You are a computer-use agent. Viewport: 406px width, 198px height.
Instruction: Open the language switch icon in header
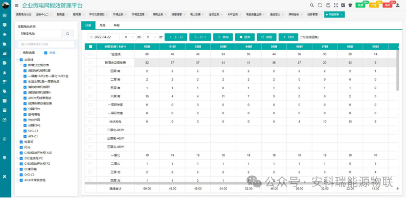343,5
